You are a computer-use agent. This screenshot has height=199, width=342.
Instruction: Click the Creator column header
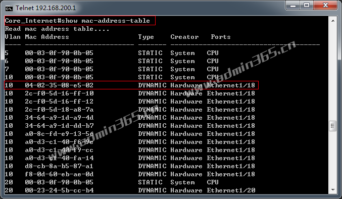click(x=184, y=37)
